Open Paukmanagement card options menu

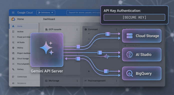pos(116,81)
